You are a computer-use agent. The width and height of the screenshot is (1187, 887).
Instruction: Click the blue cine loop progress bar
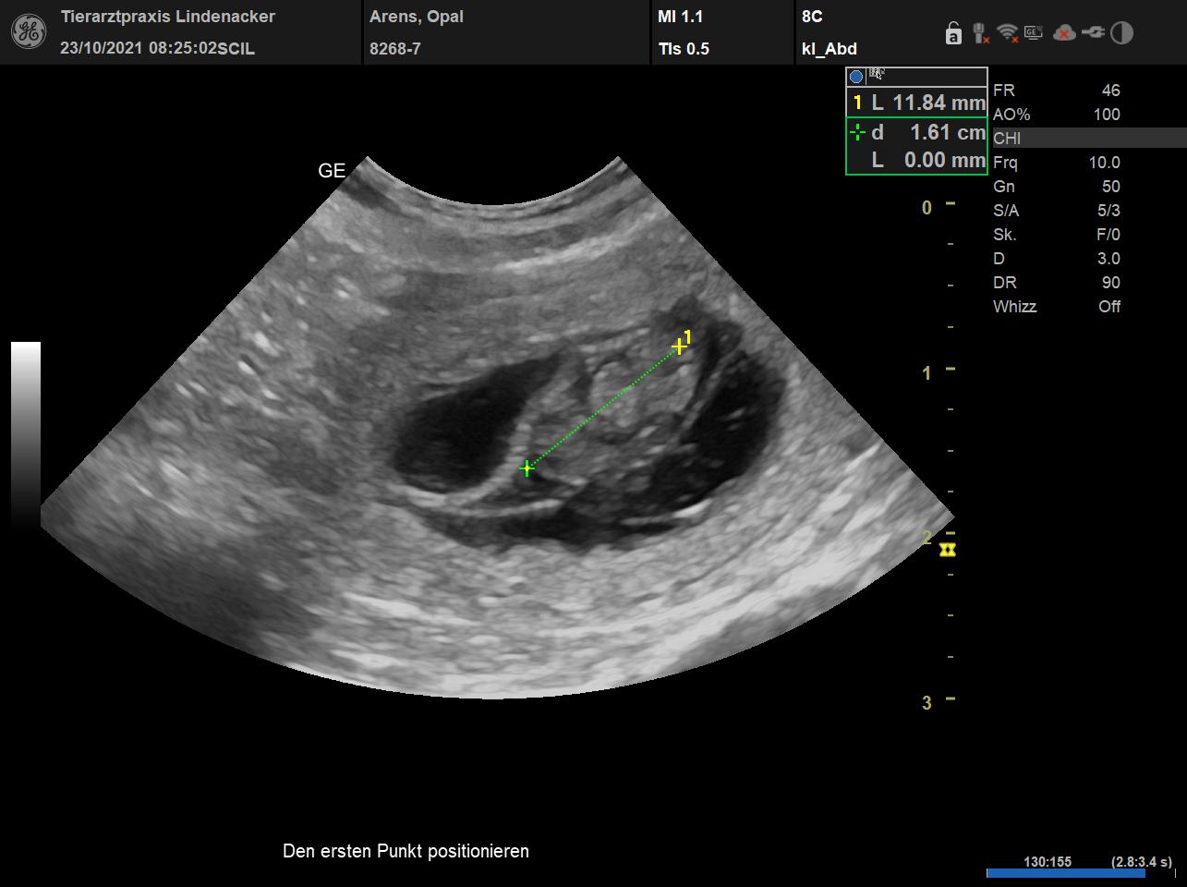(x=1052, y=873)
